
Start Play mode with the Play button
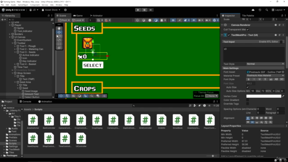click(138, 10)
